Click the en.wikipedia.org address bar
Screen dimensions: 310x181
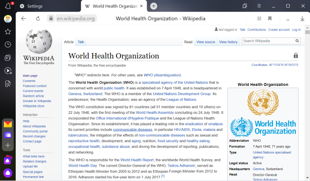click(x=76, y=19)
